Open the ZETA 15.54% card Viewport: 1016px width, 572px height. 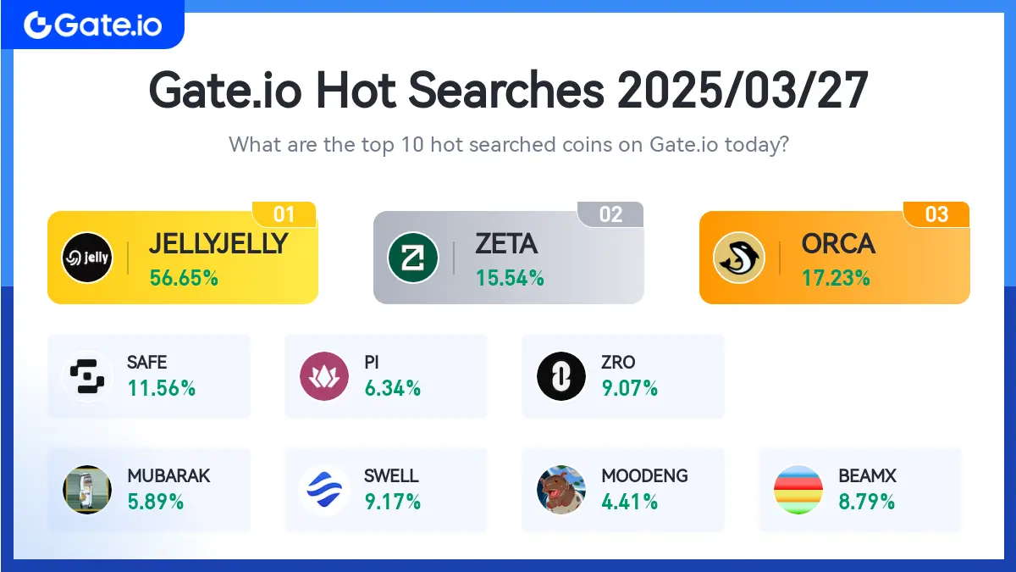click(x=509, y=257)
